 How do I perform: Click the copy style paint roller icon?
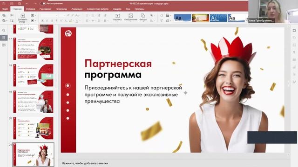pos(162,21)
